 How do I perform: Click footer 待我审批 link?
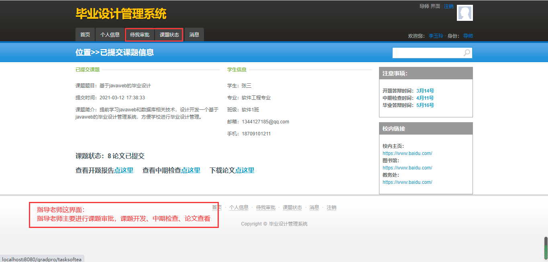(266, 208)
